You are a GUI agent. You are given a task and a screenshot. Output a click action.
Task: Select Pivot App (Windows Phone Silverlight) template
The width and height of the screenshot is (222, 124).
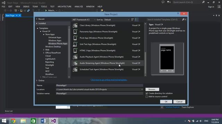(108, 38)
